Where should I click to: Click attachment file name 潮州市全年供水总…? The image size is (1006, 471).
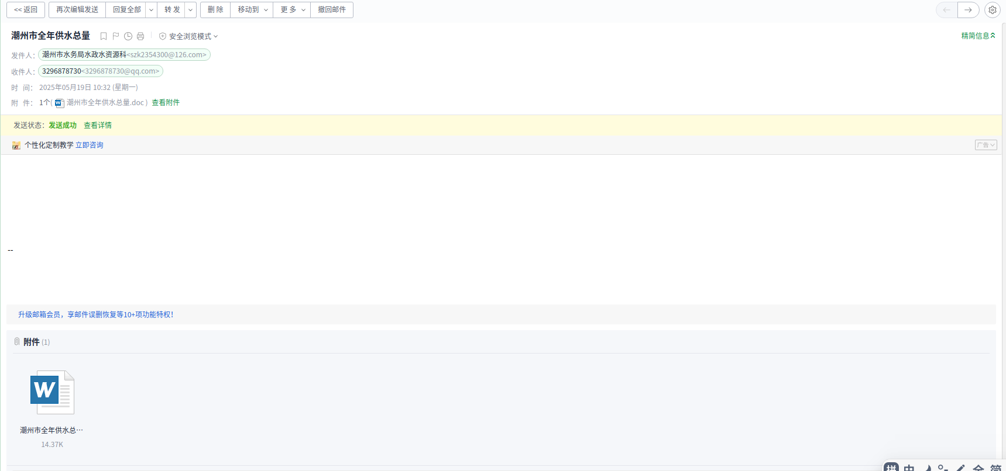(51, 430)
